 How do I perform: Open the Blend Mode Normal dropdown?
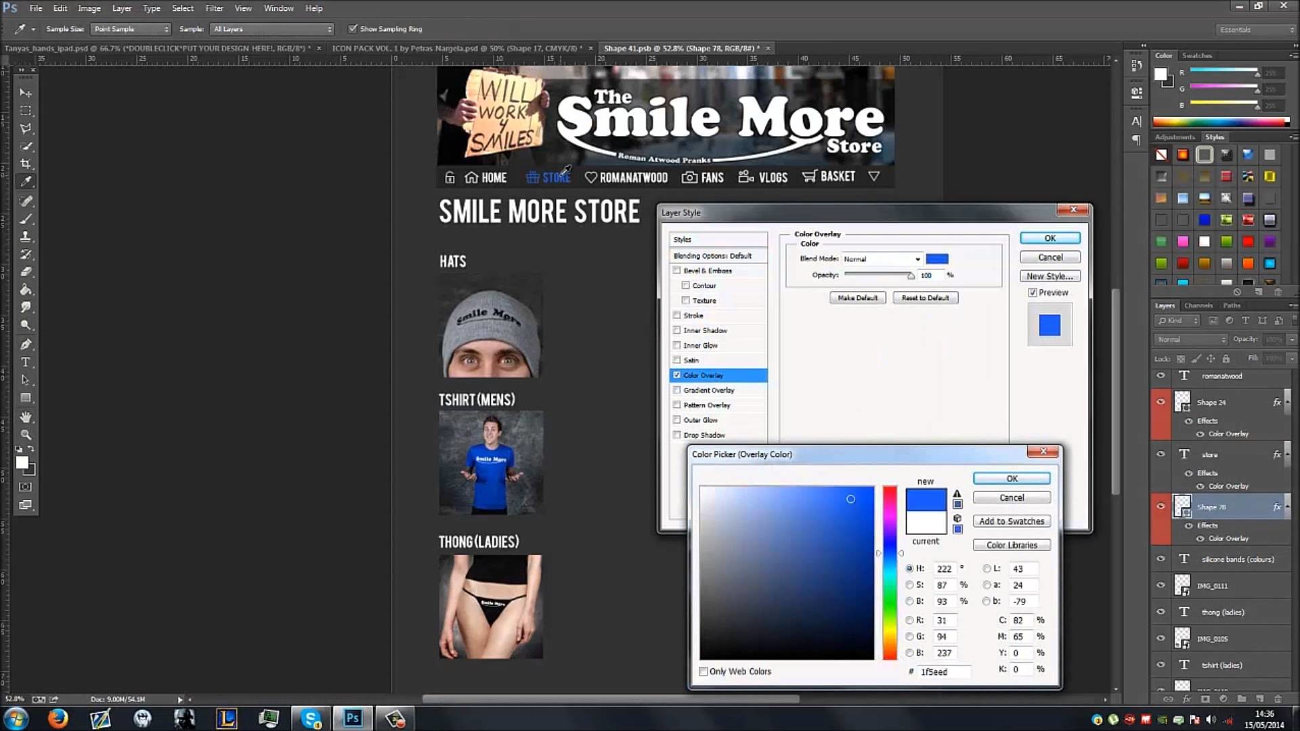pyautogui.click(x=882, y=259)
